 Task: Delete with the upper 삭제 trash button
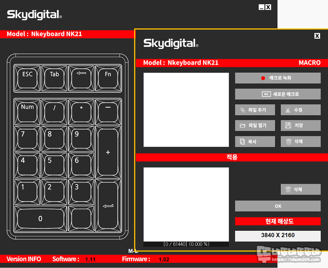pyautogui.click(x=301, y=142)
